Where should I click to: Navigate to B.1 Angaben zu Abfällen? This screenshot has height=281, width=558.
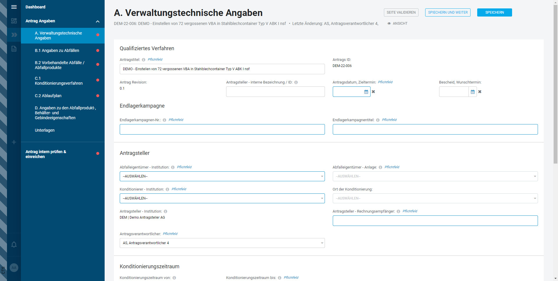pos(57,50)
